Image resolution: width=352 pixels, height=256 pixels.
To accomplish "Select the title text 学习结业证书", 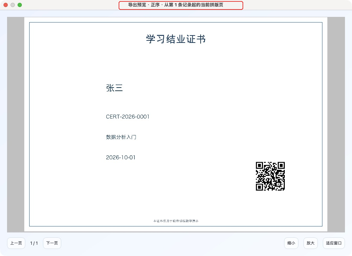I will tap(176, 39).
